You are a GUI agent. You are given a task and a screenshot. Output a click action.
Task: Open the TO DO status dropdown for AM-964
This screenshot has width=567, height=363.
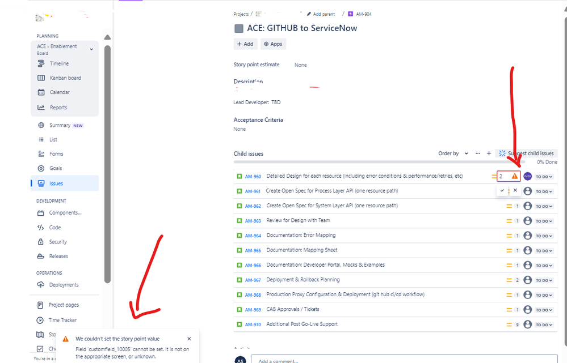(544, 236)
